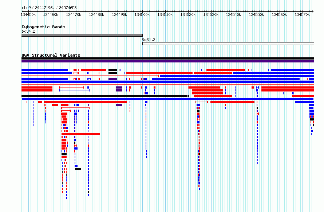Image resolution: width=324 pixels, height=212 pixels.
Task: Click the 134500k ruler label
Action: pos(142,15)
